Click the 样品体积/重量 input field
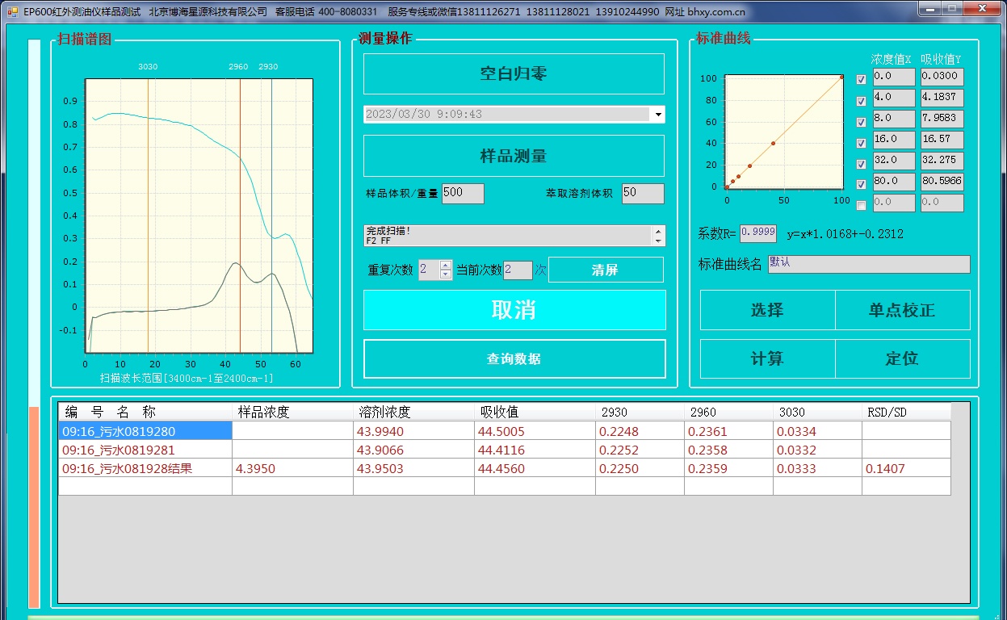The width and height of the screenshot is (1007, 620). coord(463,194)
